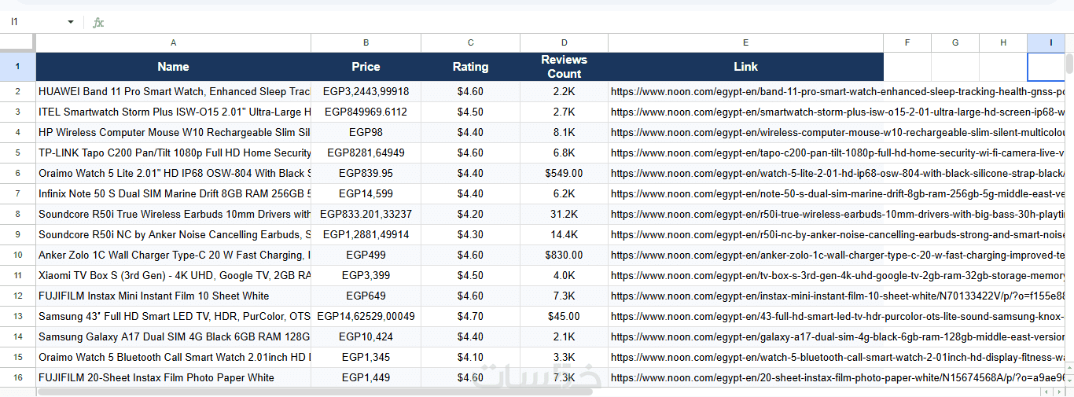
Task: Click the vertical scrollbar thumb
Action: 1069,63
